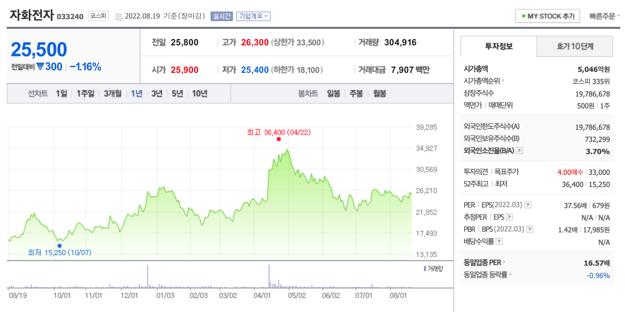Click the MY STOCK 추가 button
This screenshot has width=625, height=312.
[548, 16]
